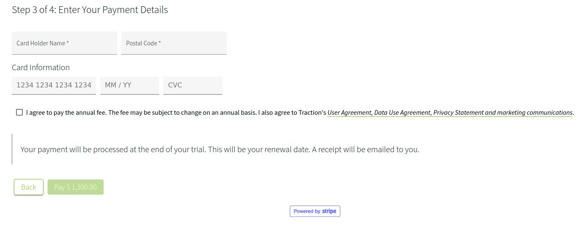The width and height of the screenshot is (585, 227).
Task: Click the Pay $ 1,300.00 button
Action: tap(75, 187)
